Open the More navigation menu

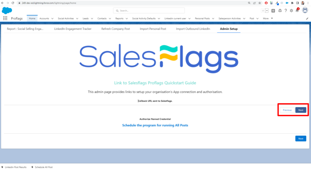point(268,18)
